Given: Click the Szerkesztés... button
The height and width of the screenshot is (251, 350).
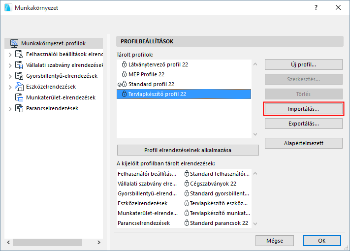Looking at the screenshot, I should coord(304,79).
